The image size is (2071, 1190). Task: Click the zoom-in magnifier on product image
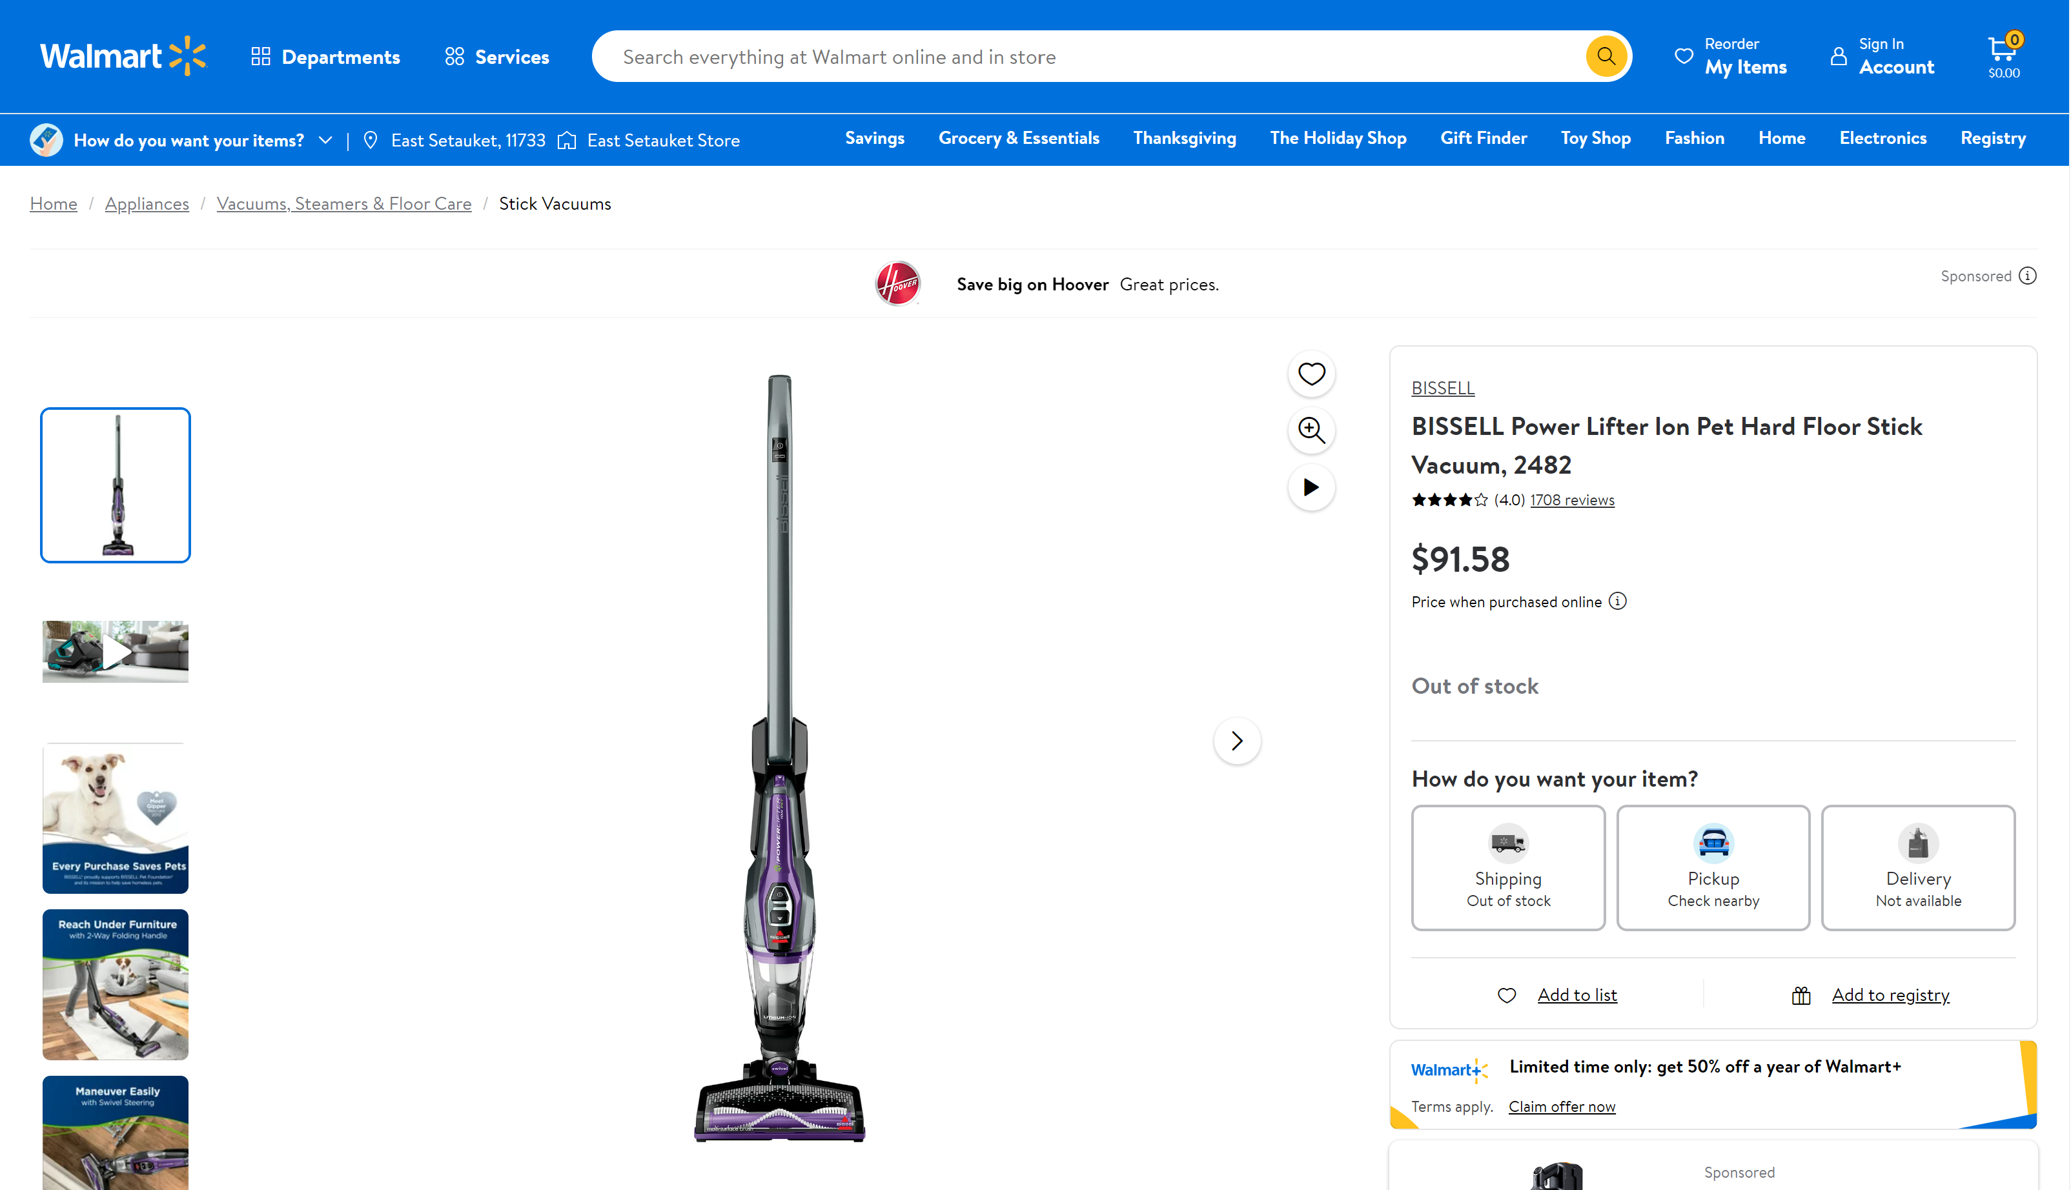[1311, 430]
